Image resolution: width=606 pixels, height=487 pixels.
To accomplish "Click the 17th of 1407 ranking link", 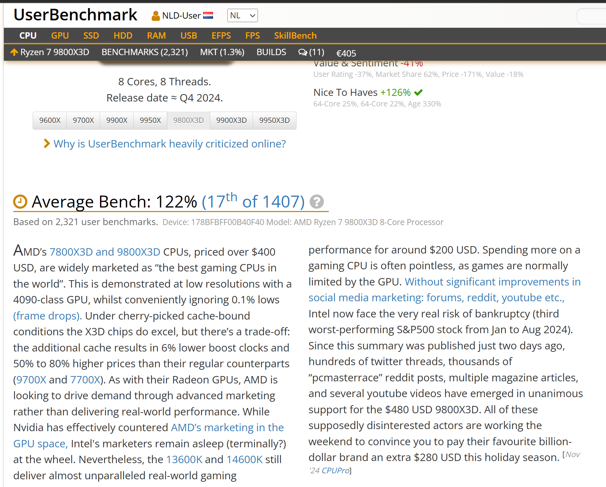I will pos(253,202).
